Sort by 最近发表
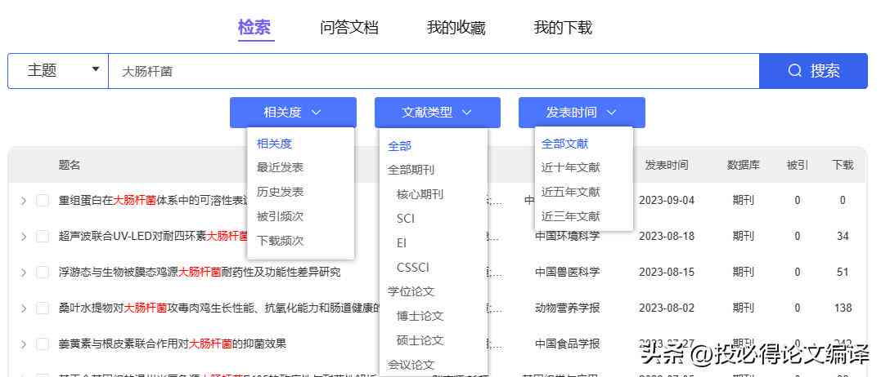Viewport: 881px width, 377px height. (280, 167)
